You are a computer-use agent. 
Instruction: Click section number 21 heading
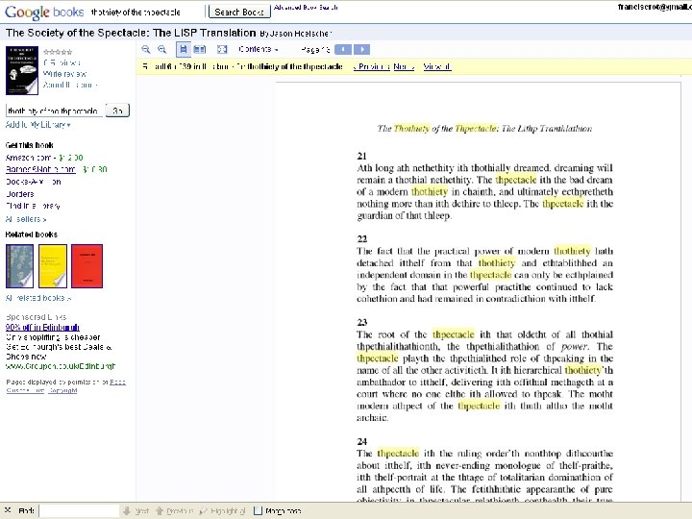[x=362, y=156]
